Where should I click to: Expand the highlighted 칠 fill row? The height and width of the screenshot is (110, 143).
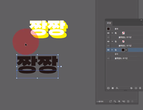112,50
